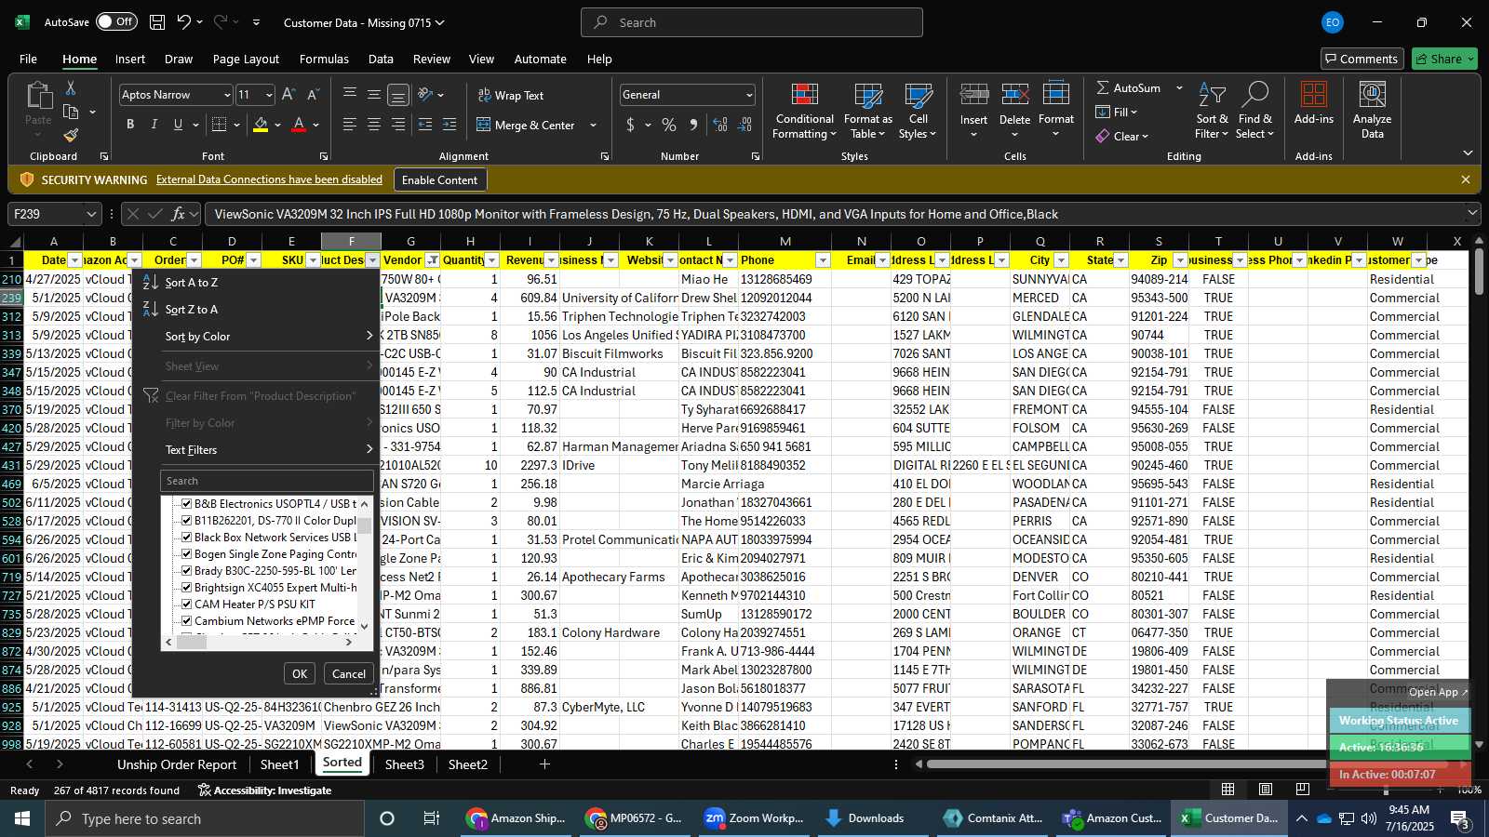Click the filter menu Search field

(x=267, y=481)
